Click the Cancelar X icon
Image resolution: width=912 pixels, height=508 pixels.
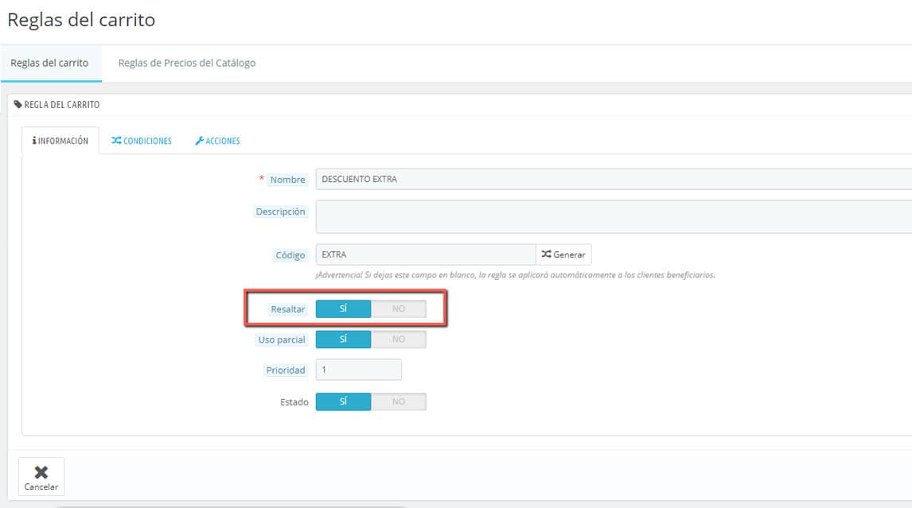41,472
